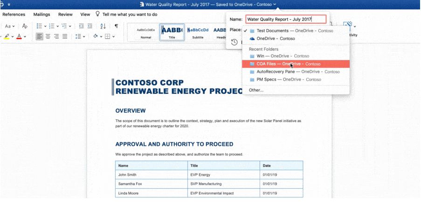Open the borders dropdown arrow
The image size is (421, 207).
coord(114,36)
